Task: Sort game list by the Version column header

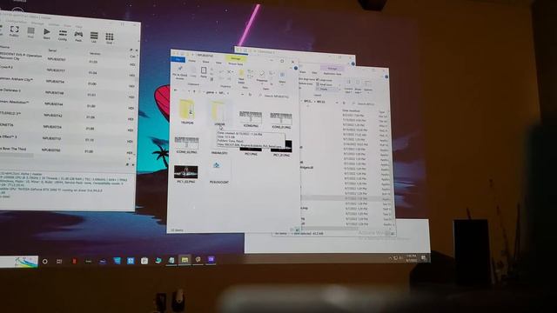Action: (x=95, y=54)
